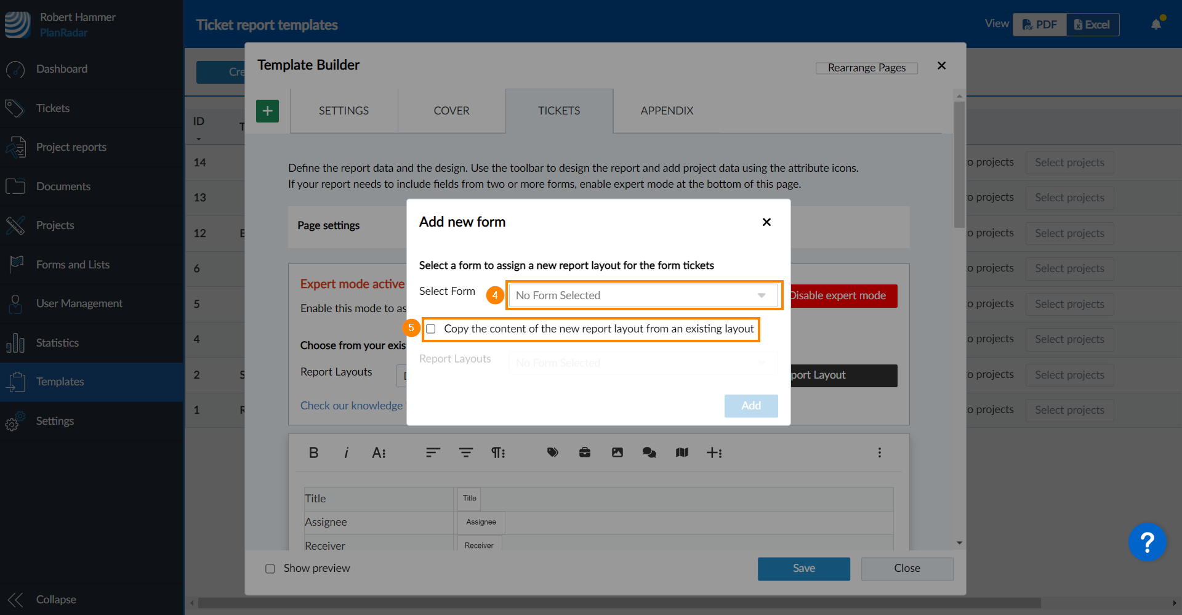Switch to the SETTINGS tab
This screenshot has height=615, width=1182.
click(x=344, y=111)
